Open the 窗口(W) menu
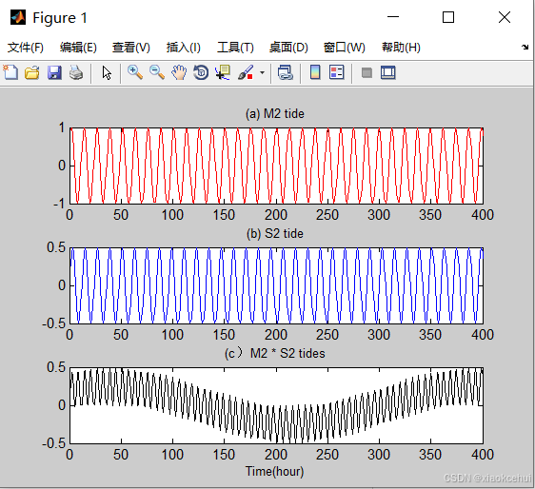Viewport: 535px width, 489px height. click(345, 47)
